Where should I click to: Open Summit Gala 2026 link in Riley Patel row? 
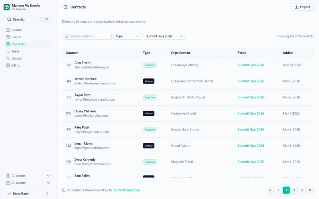tap(251, 130)
